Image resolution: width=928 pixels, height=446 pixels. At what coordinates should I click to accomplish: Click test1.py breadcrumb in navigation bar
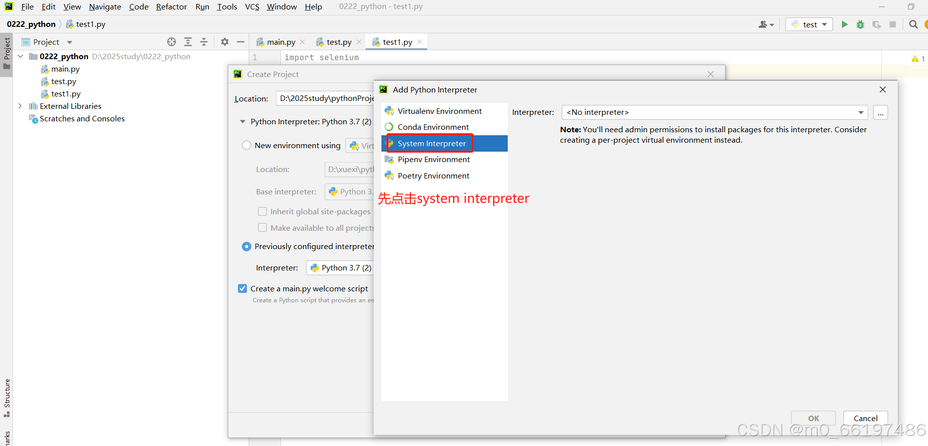[x=86, y=24]
